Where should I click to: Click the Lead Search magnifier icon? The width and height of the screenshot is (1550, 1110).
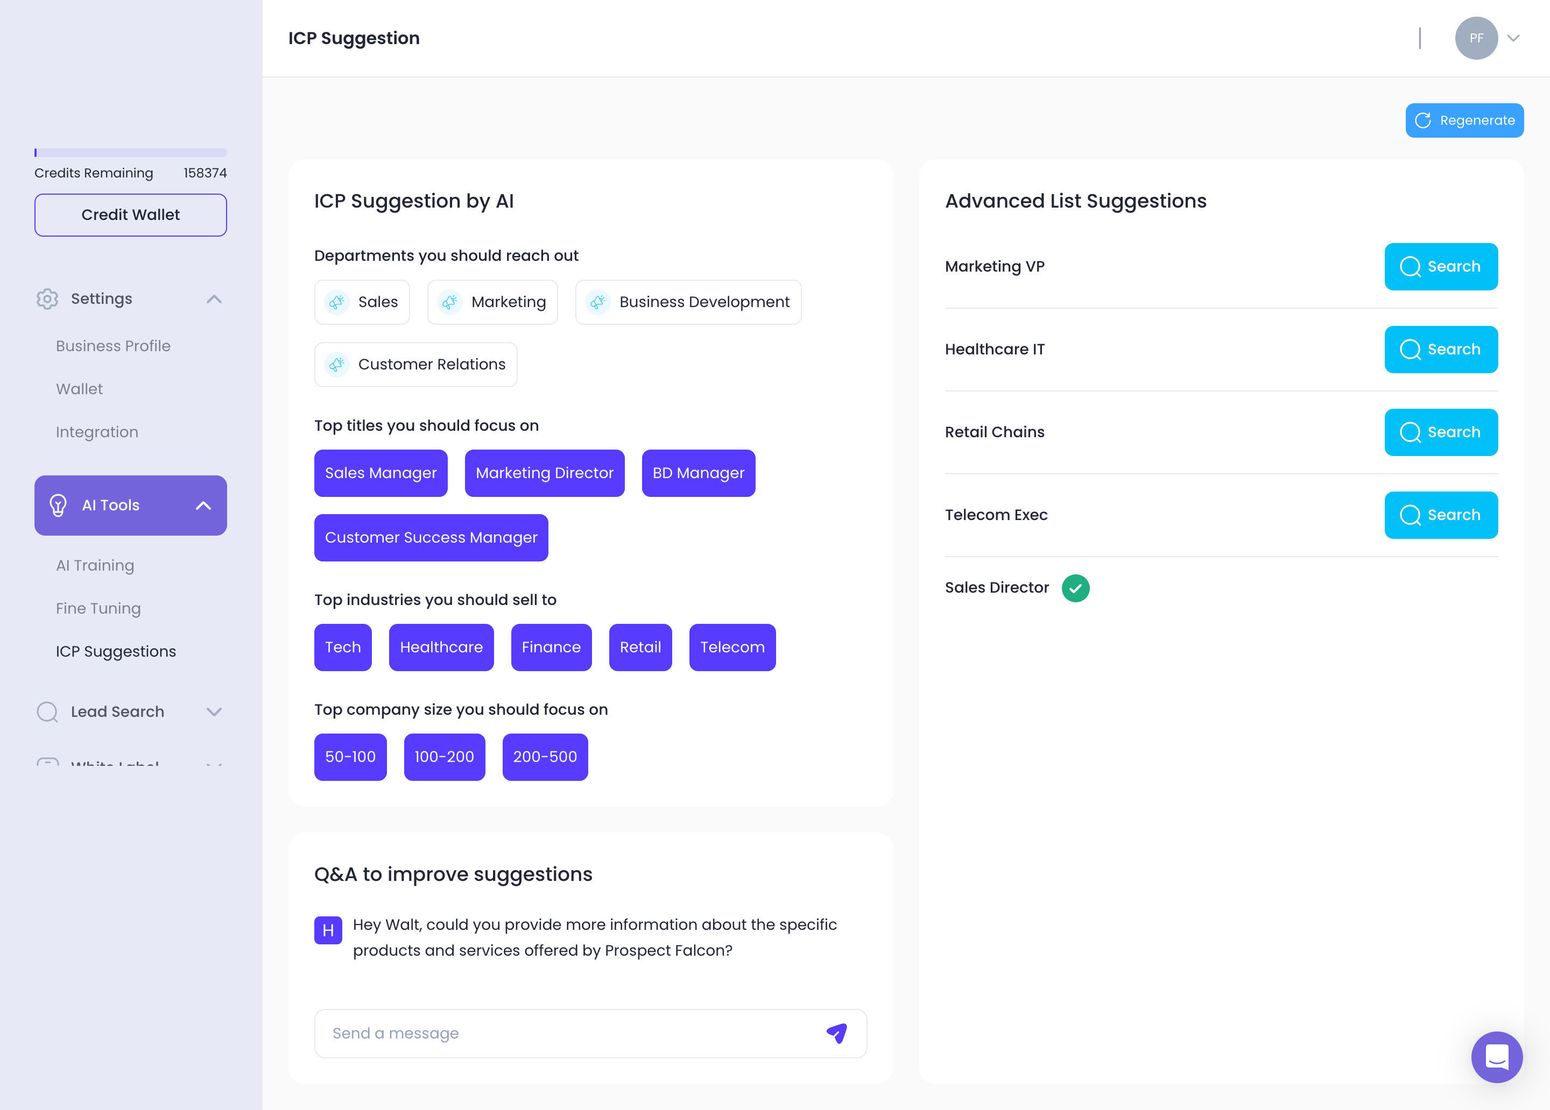[x=47, y=712]
